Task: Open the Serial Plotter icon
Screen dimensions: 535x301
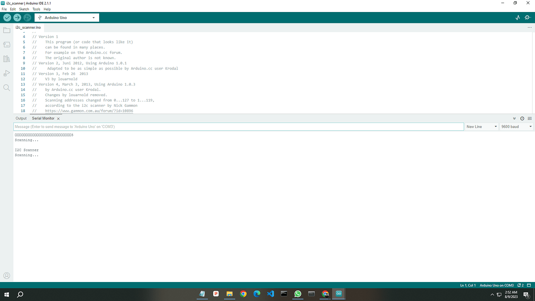Action: (x=518, y=17)
